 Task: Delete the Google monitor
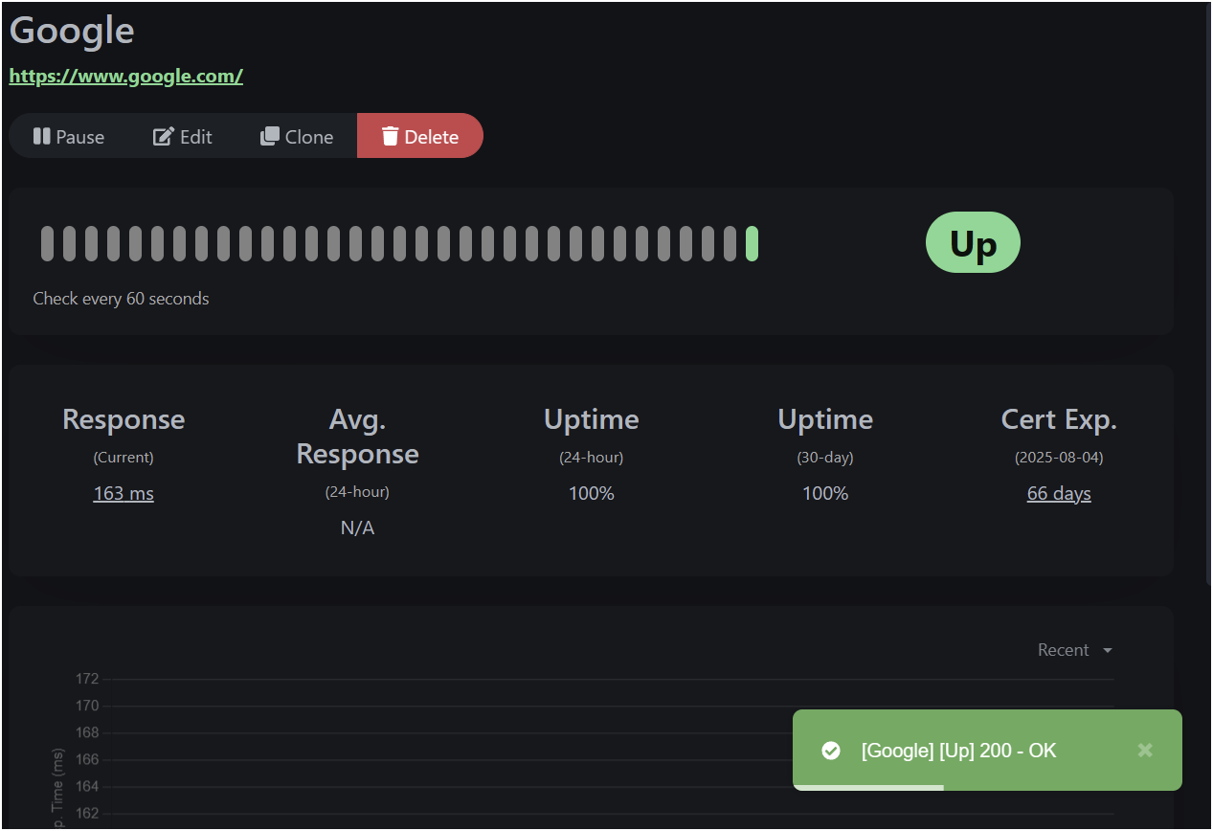420,136
